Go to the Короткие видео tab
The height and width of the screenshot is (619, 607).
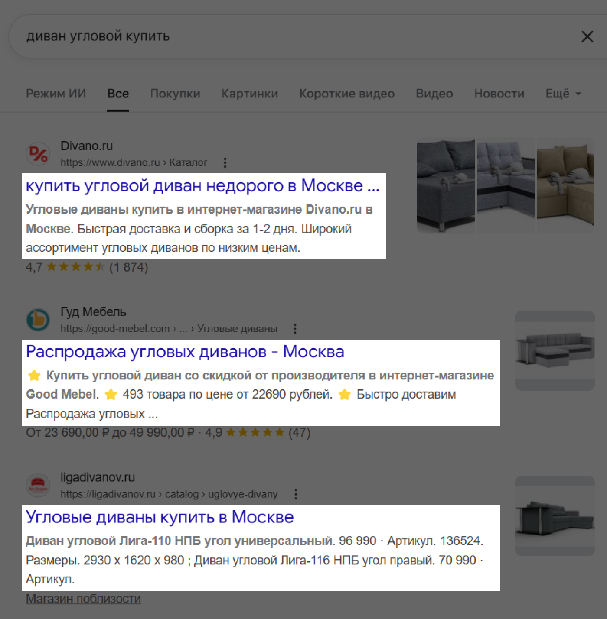pos(347,94)
